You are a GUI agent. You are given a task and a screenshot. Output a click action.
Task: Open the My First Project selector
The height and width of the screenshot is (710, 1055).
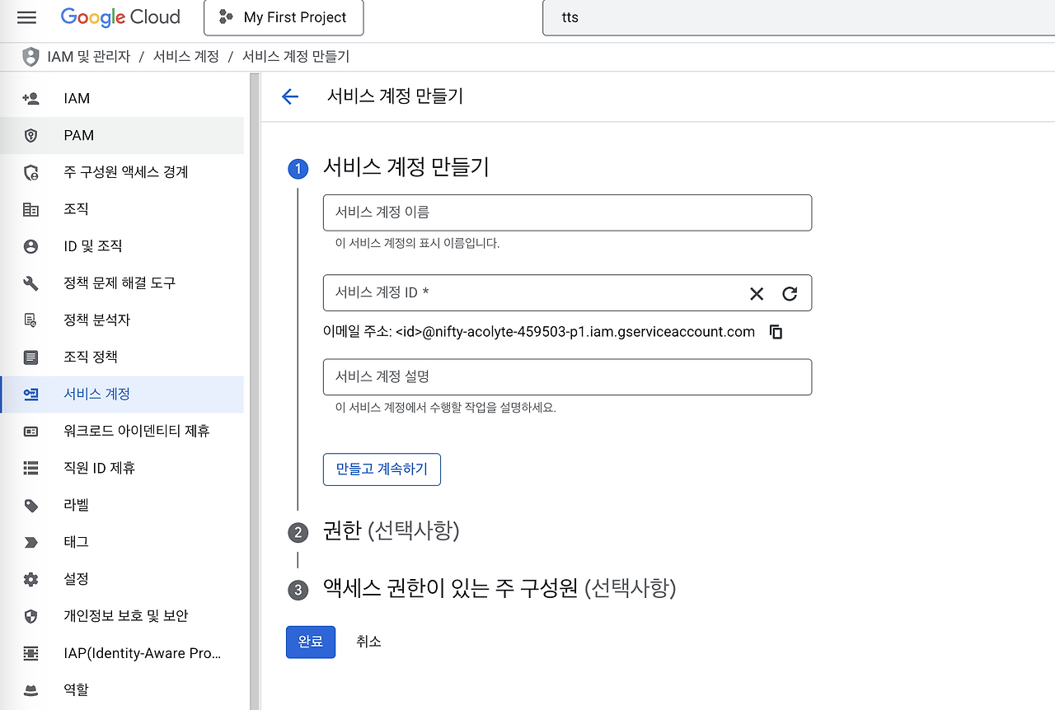[x=284, y=17]
